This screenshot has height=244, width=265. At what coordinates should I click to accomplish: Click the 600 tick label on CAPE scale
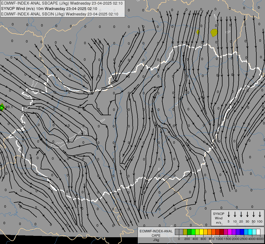coord(203,239)
